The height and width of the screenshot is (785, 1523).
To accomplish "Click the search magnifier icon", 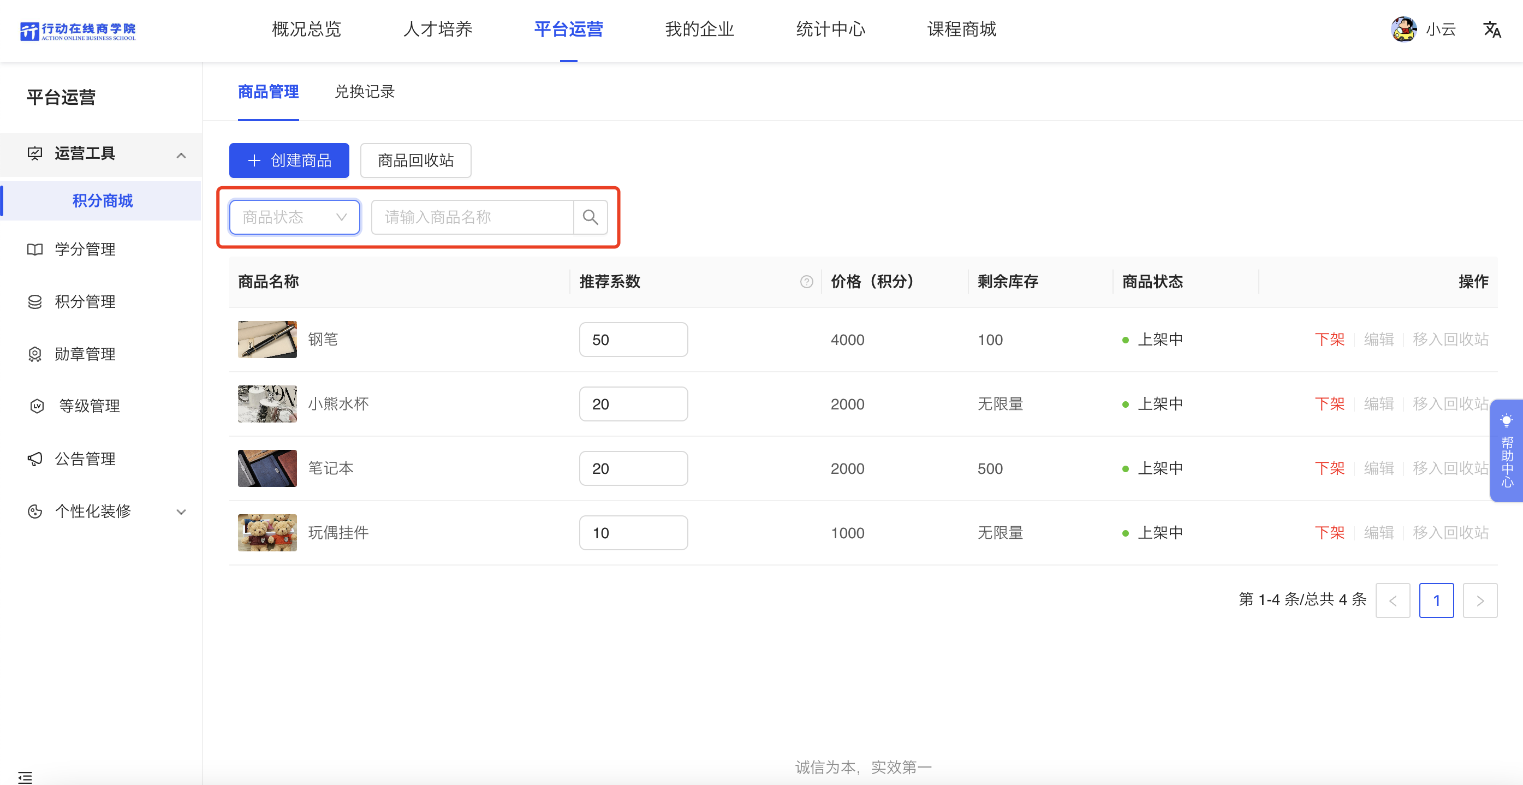I will (x=590, y=217).
